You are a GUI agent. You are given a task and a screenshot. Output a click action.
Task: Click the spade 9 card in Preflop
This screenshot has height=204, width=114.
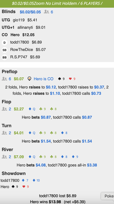61,79
